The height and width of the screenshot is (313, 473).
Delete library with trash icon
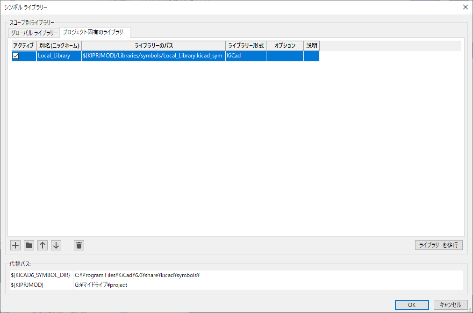click(79, 245)
